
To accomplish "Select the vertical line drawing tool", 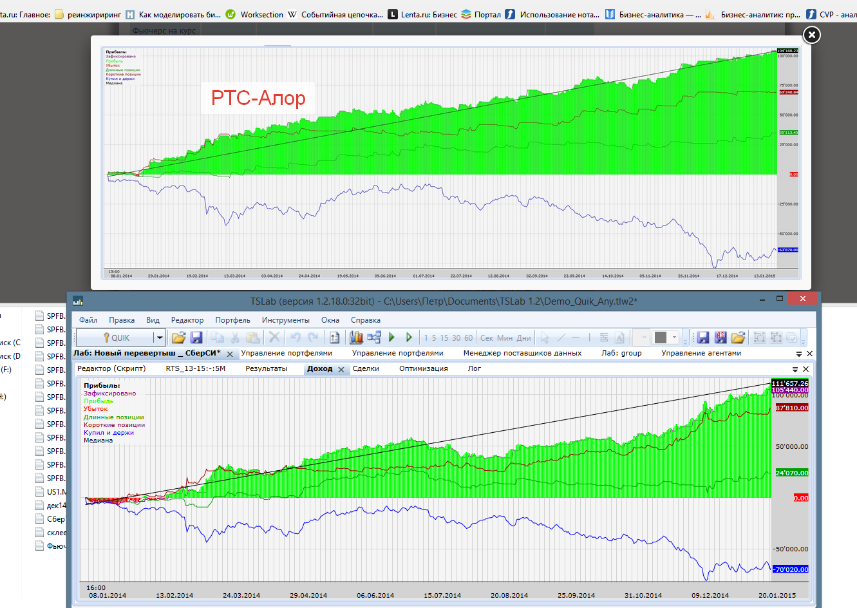I will 589,337.
